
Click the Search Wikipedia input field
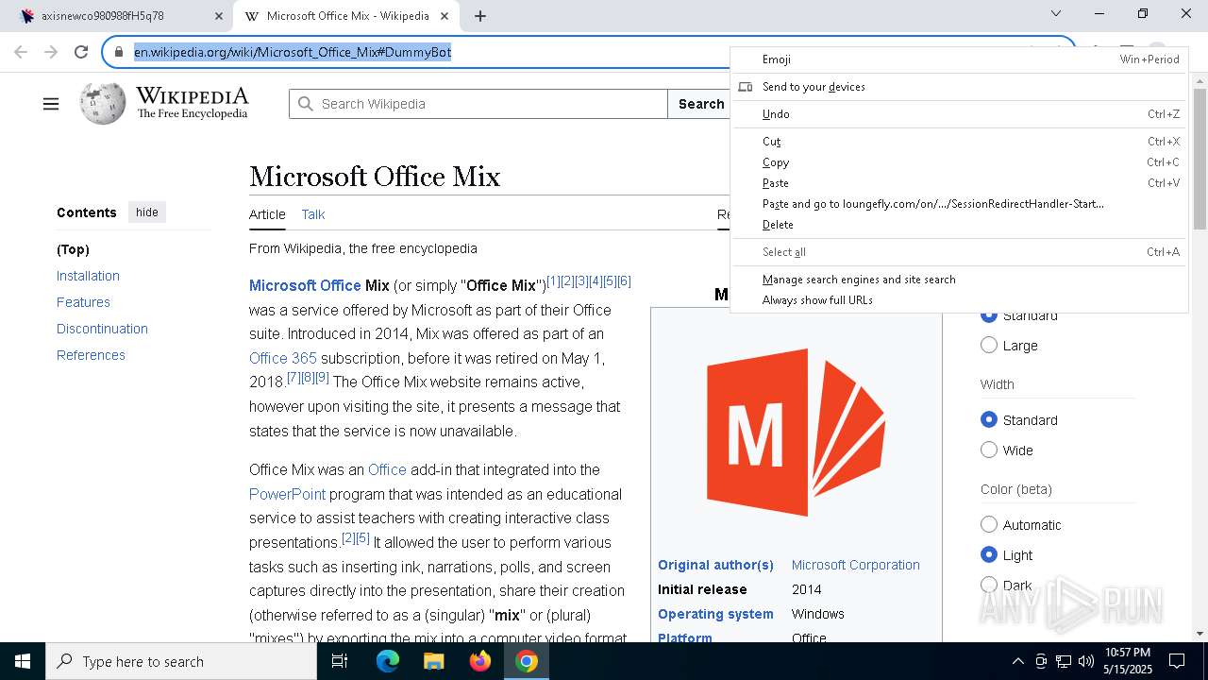click(x=478, y=104)
